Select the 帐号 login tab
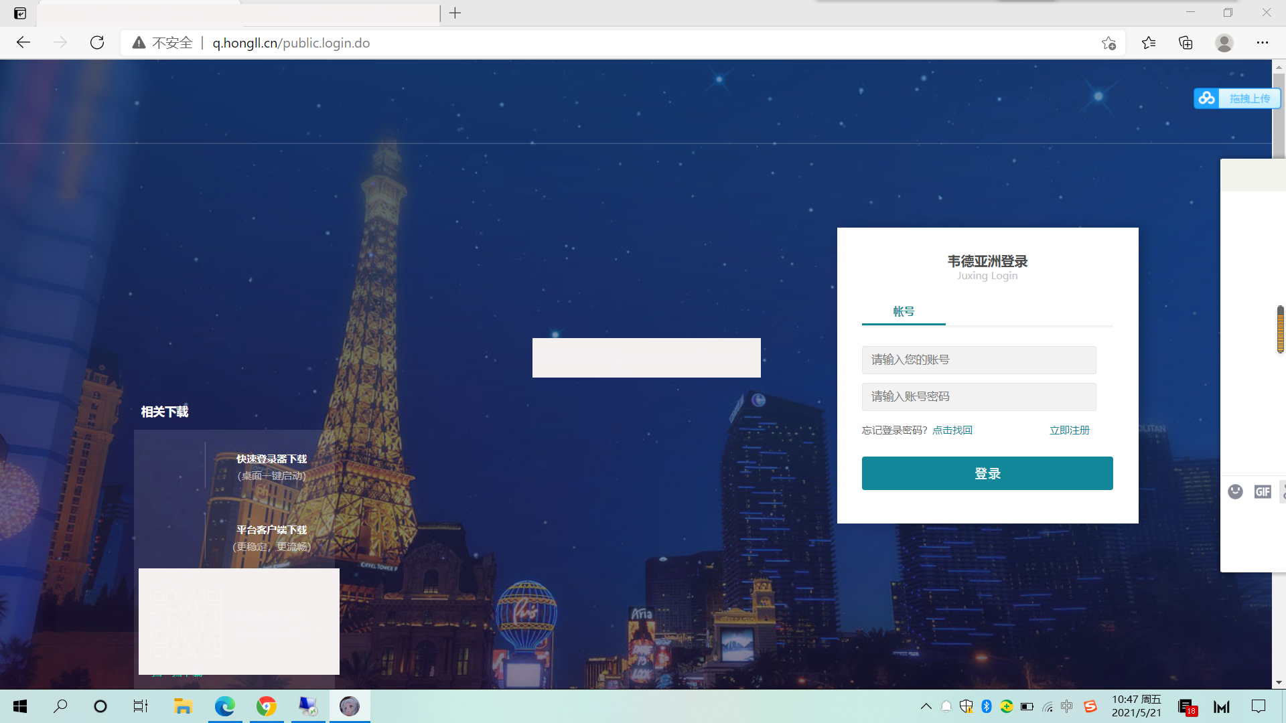Viewport: 1286px width, 723px height. pyautogui.click(x=904, y=311)
